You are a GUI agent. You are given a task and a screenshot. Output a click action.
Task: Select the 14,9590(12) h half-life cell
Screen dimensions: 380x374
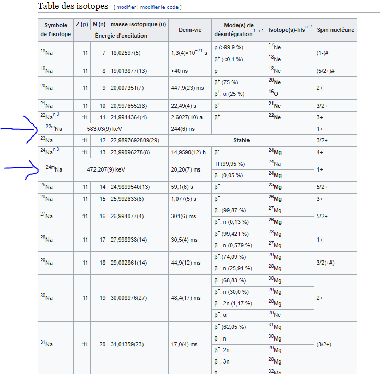[x=188, y=152]
